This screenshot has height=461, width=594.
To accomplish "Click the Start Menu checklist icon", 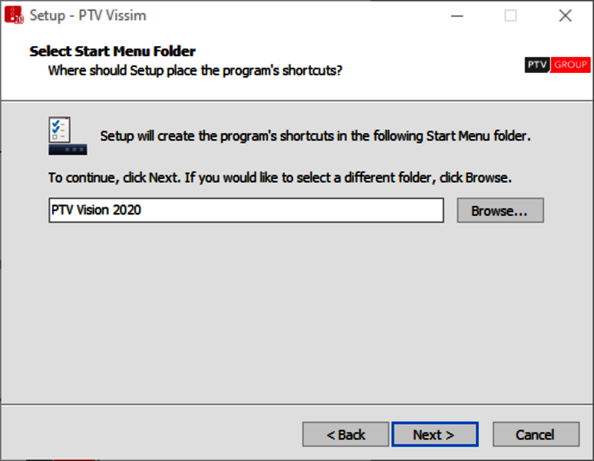I will point(68,136).
